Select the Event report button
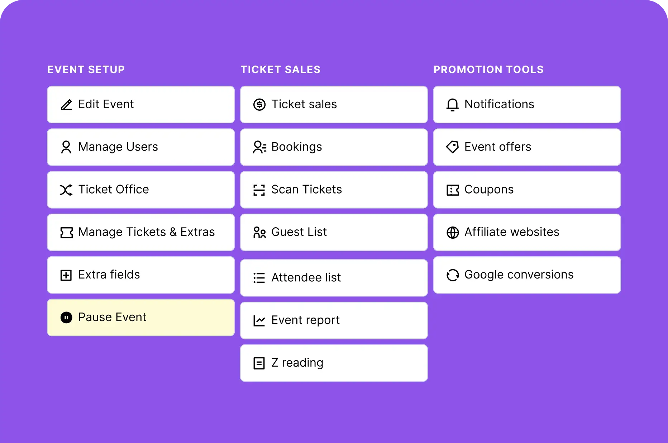This screenshot has width=668, height=443. (334, 320)
